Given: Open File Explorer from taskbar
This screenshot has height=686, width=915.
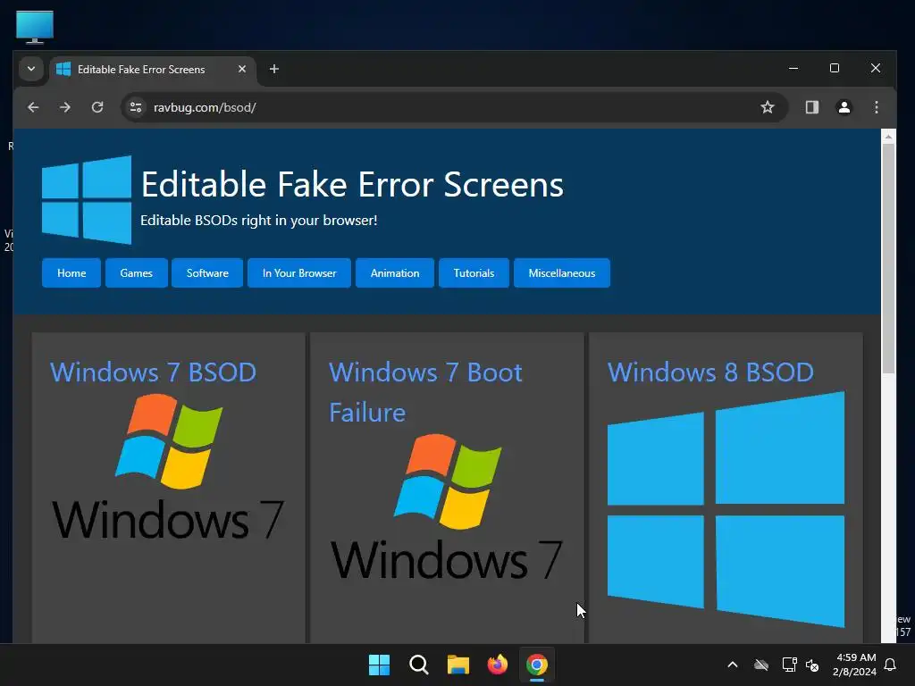Looking at the screenshot, I should pos(458,665).
